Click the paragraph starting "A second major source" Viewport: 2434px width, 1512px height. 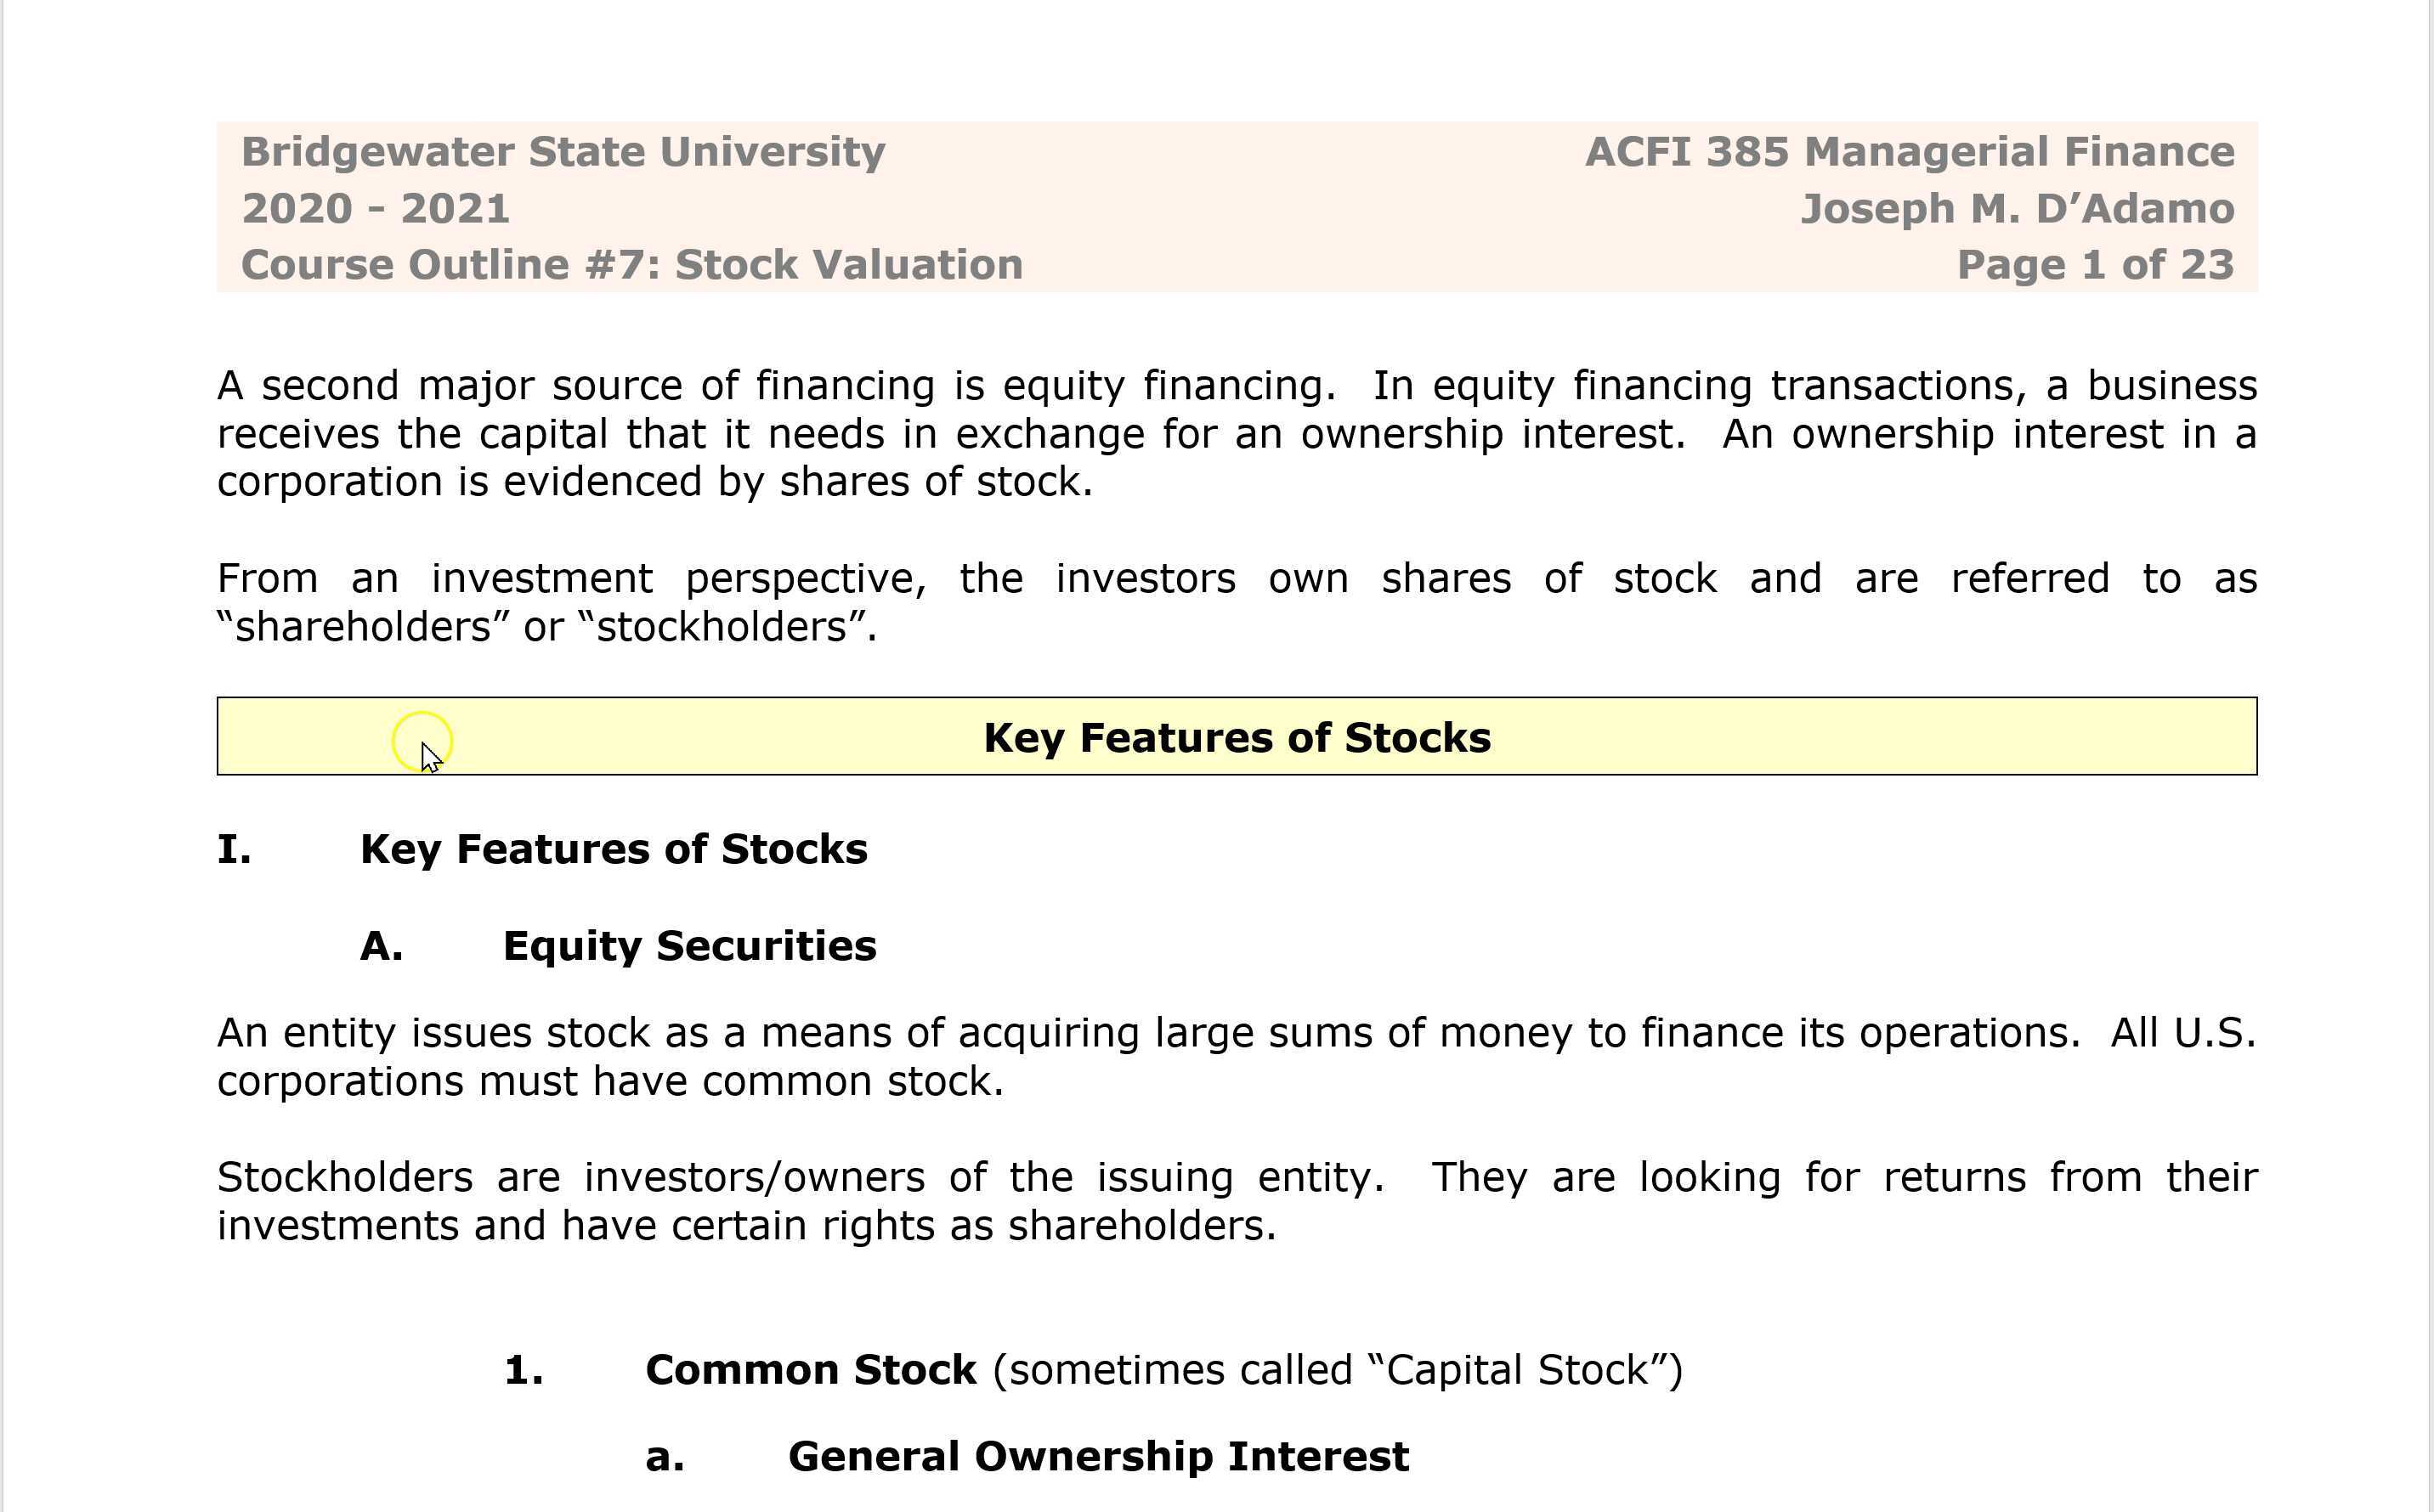(1237, 434)
